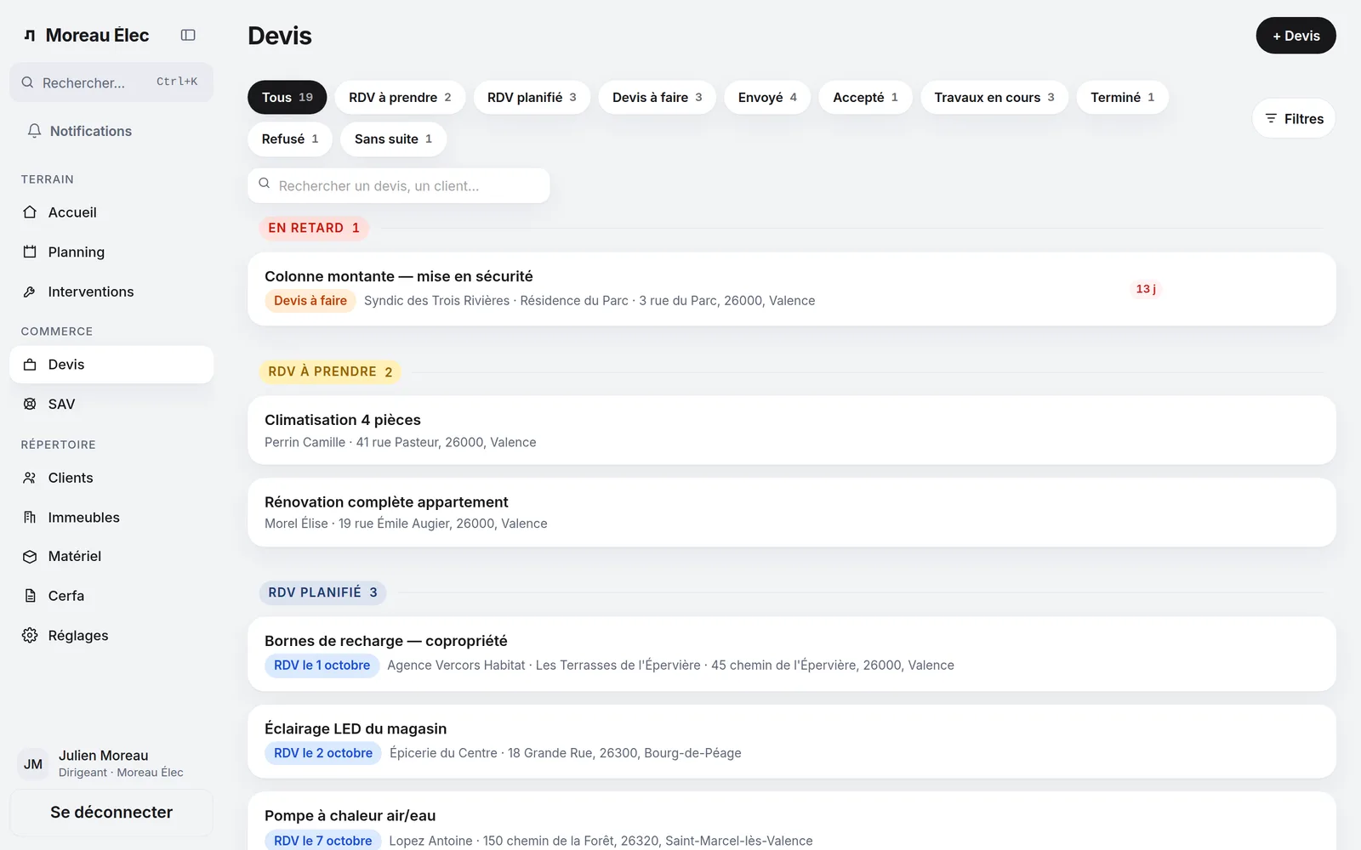Focus the Rechercher Ctrl+K sidebar search
The width and height of the screenshot is (1361, 850).
[x=111, y=82]
